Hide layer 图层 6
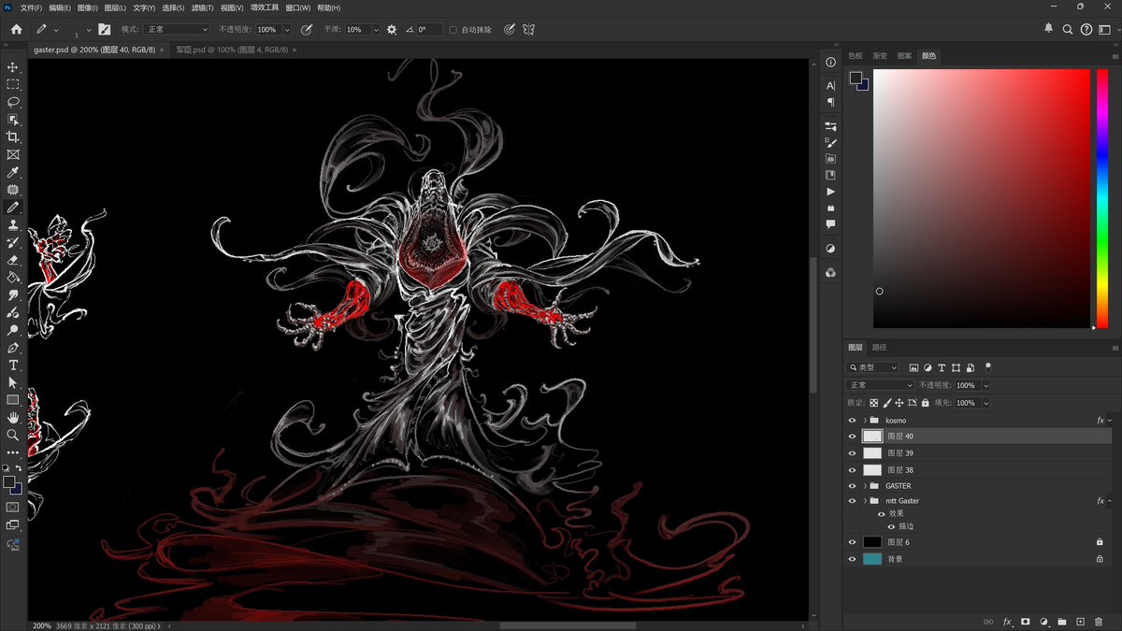This screenshot has width=1122, height=631. pos(852,542)
